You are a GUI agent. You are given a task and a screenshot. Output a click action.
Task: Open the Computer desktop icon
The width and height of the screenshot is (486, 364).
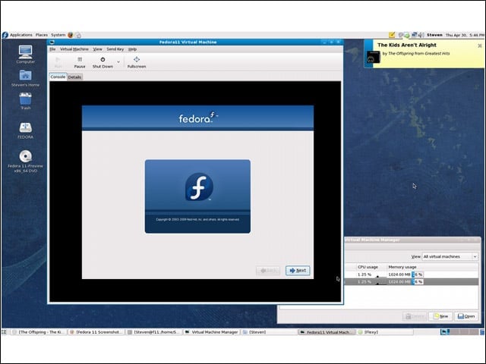[25, 55]
